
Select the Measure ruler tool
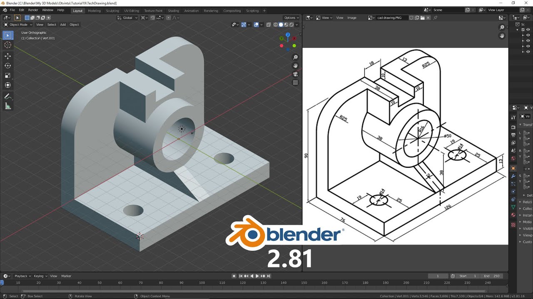click(x=7, y=106)
